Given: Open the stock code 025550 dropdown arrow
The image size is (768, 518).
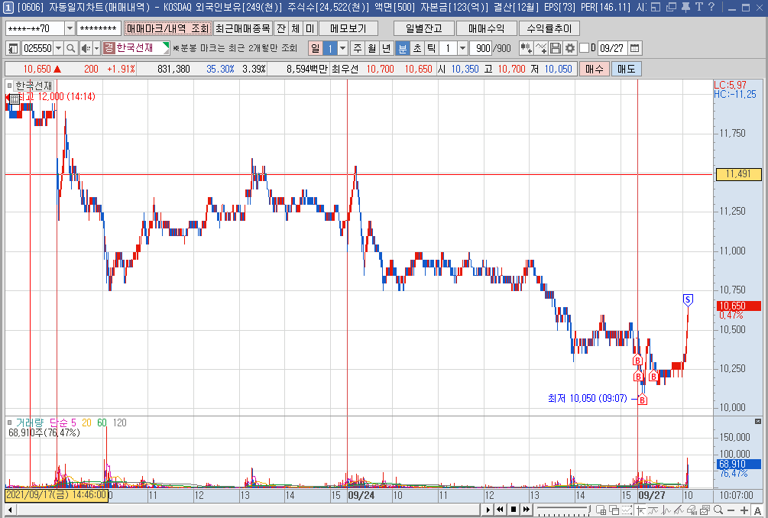Looking at the screenshot, I should (58, 48).
